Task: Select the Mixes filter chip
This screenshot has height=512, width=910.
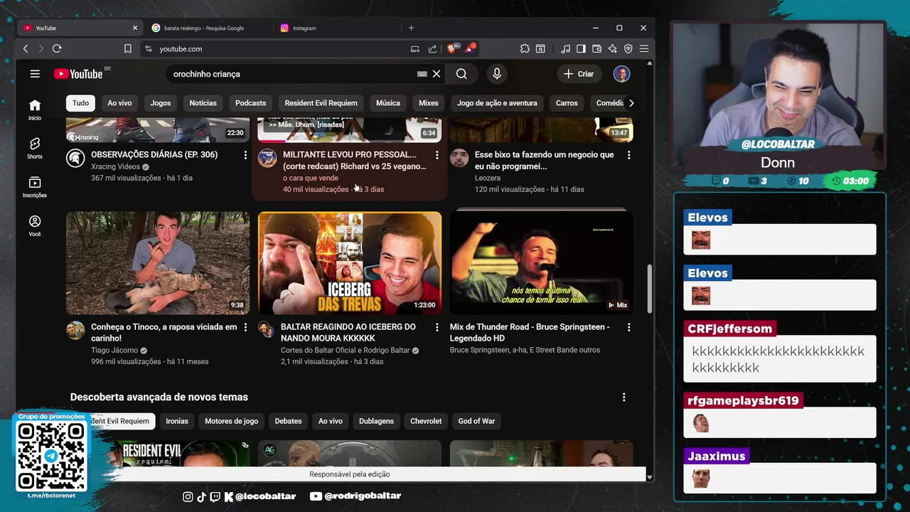Action: coord(429,103)
